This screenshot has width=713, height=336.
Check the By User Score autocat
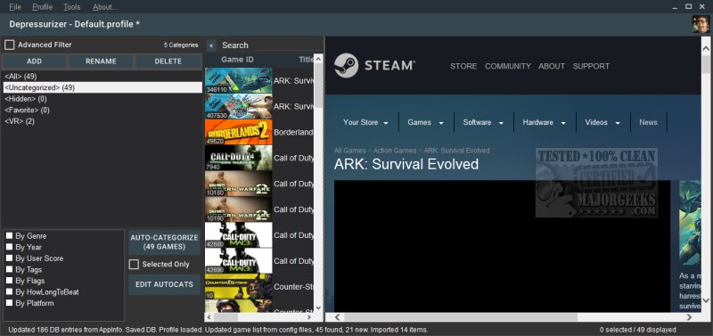click(x=9, y=258)
